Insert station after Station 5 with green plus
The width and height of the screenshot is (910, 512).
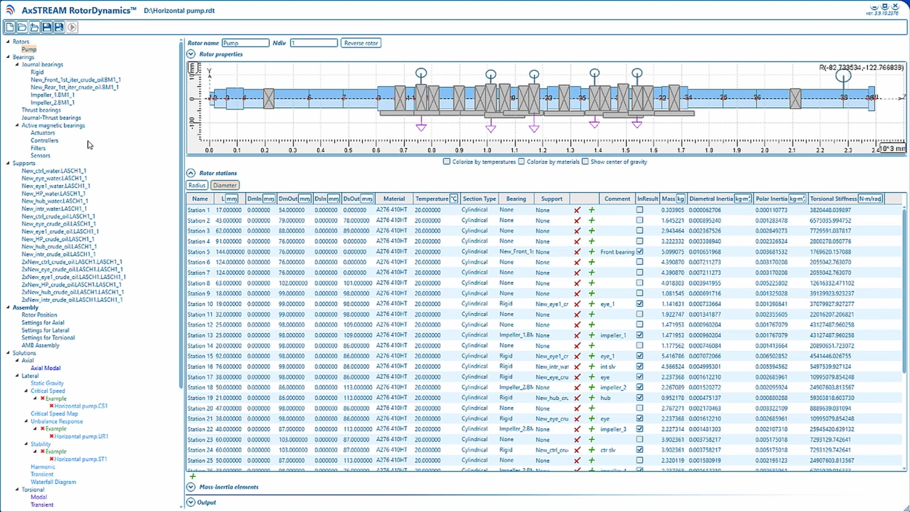point(591,252)
